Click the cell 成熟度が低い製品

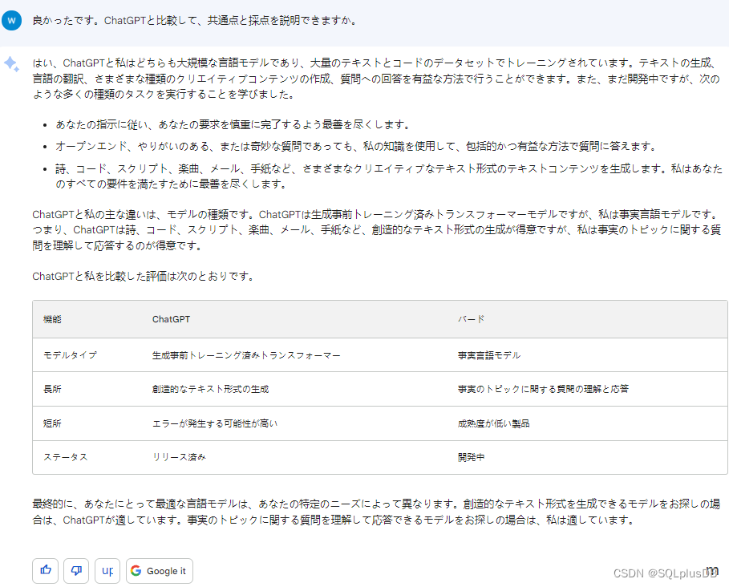[494, 423]
